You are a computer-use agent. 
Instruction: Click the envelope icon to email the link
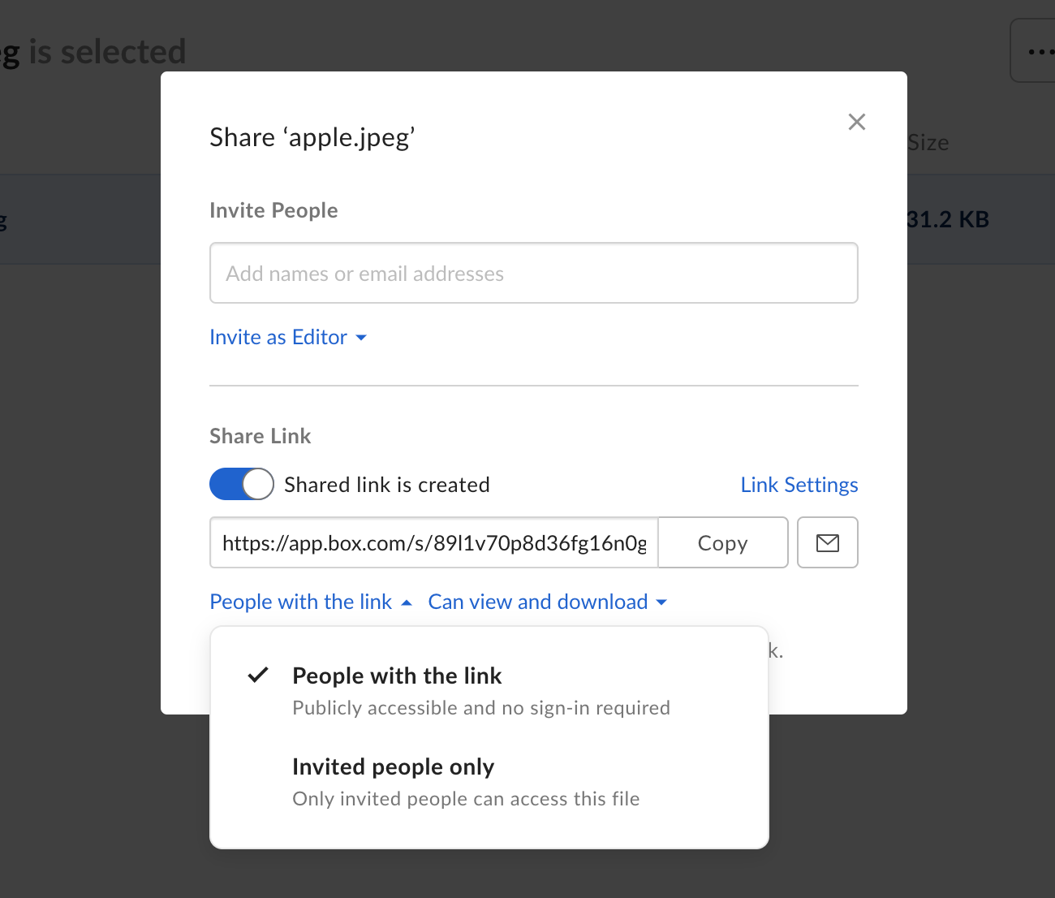point(827,542)
